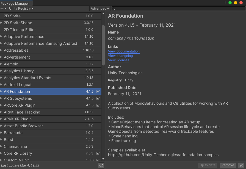
Task: Click the AR Subsystems installed checkmark
Action: pyautogui.click(x=98, y=98)
